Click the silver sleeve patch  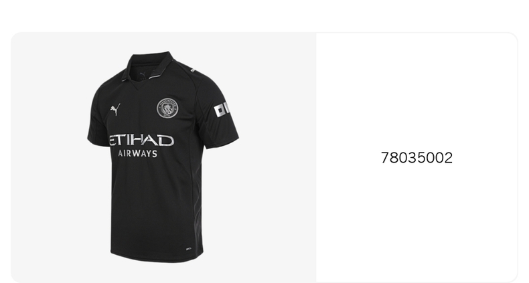click(x=222, y=110)
